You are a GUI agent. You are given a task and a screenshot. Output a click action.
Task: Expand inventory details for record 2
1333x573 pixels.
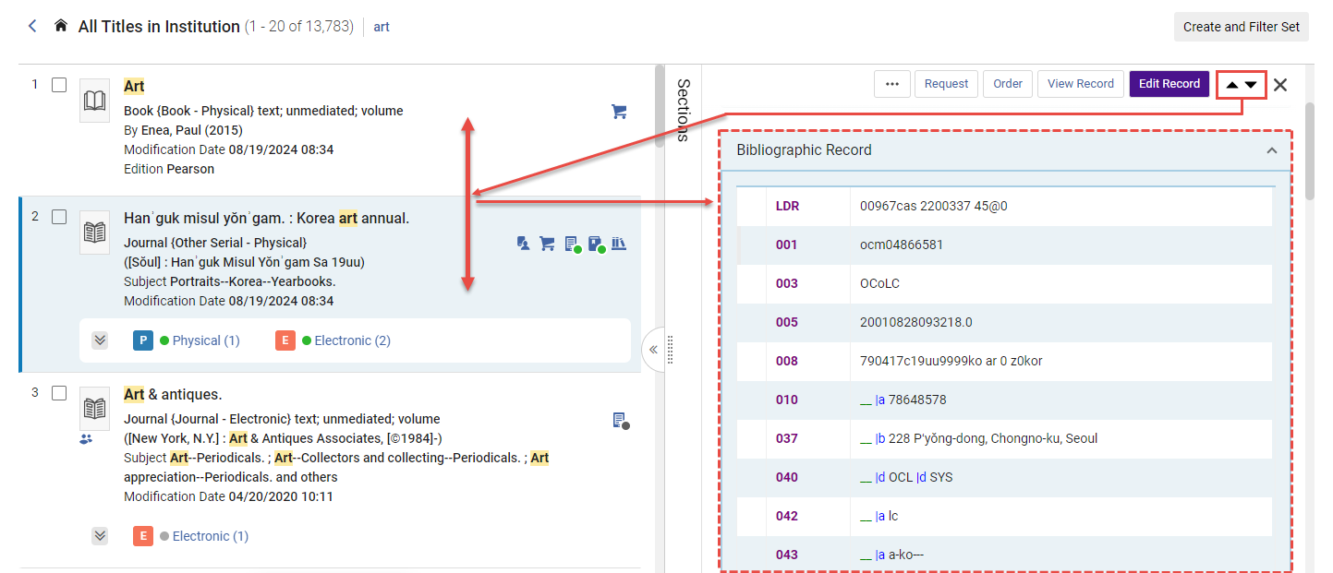pyautogui.click(x=101, y=340)
